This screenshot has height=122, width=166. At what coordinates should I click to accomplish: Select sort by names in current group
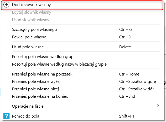tap(59, 64)
